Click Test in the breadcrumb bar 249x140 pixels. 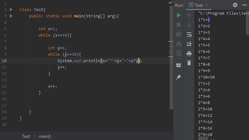tap(26, 136)
